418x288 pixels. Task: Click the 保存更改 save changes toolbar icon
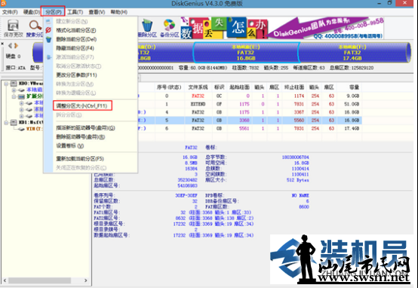coord(13,28)
